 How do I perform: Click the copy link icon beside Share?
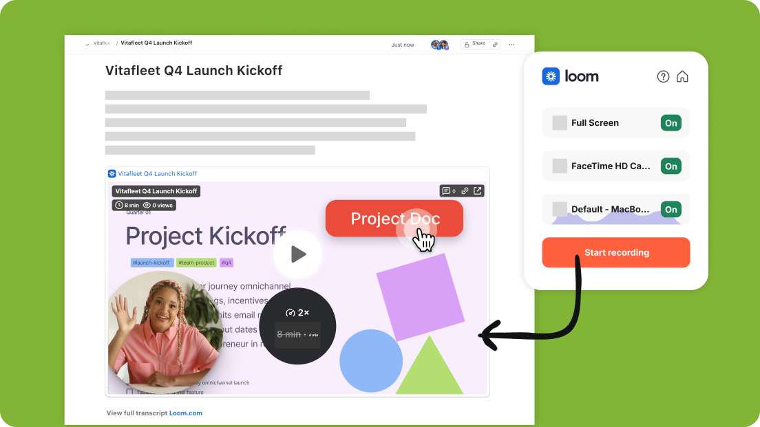[x=495, y=44]
